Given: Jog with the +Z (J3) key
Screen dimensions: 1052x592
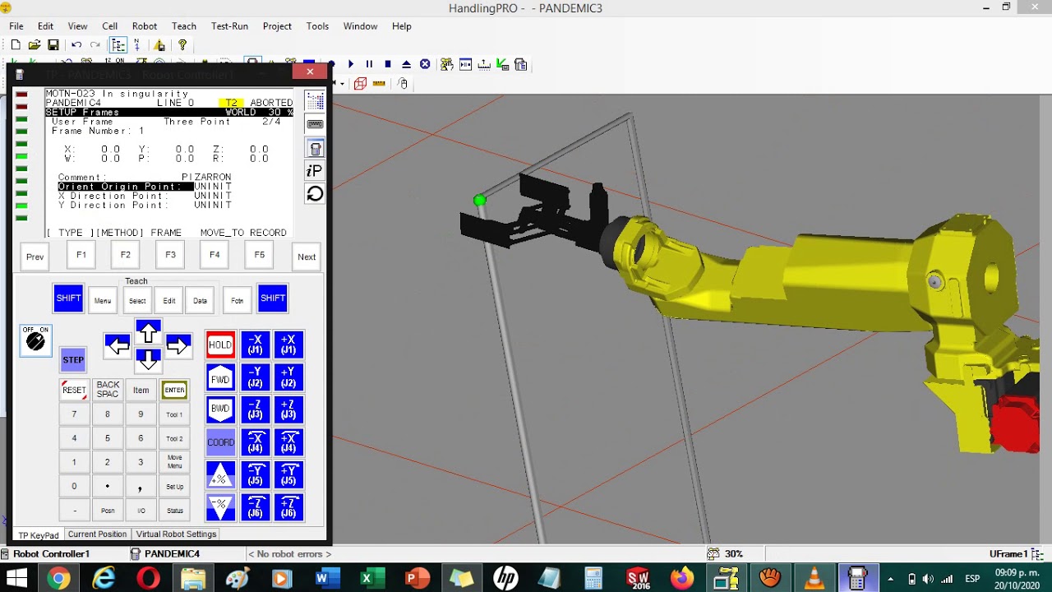Looking at the screenshot, I should [288, 409].
